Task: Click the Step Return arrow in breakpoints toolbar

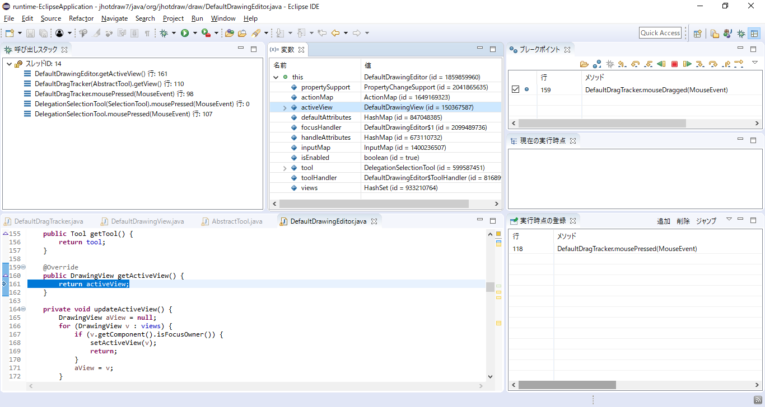Action: [726, 64]
